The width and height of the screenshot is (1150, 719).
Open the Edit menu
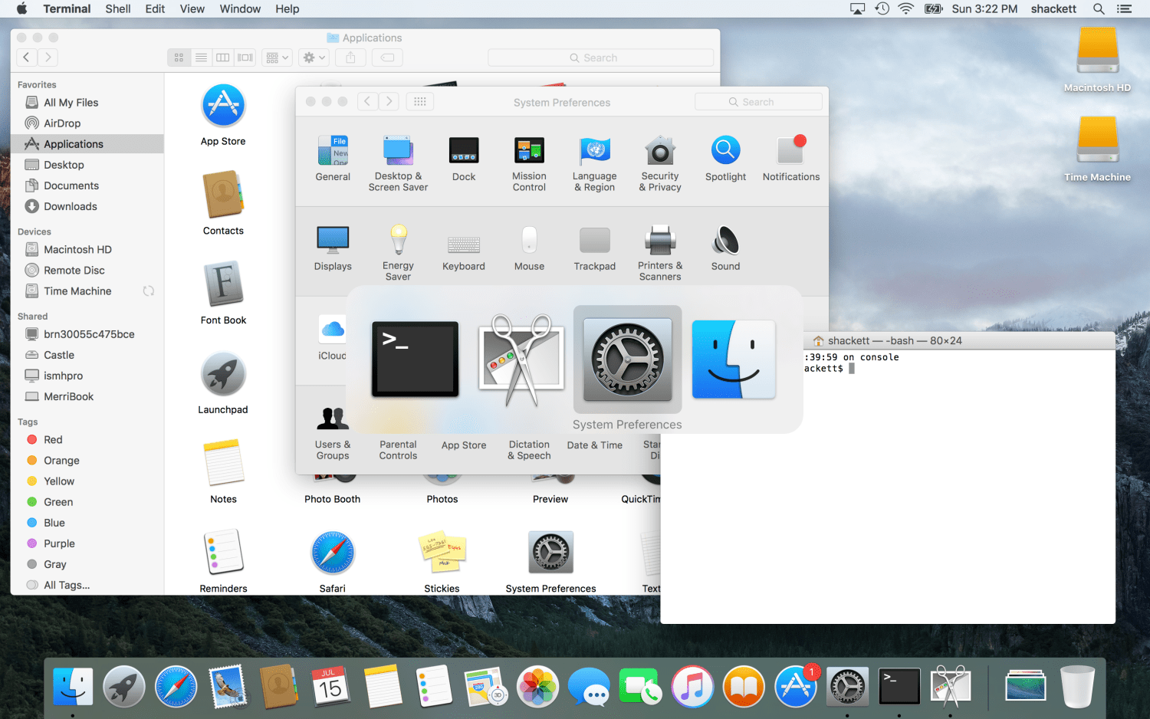coord(155,9)
